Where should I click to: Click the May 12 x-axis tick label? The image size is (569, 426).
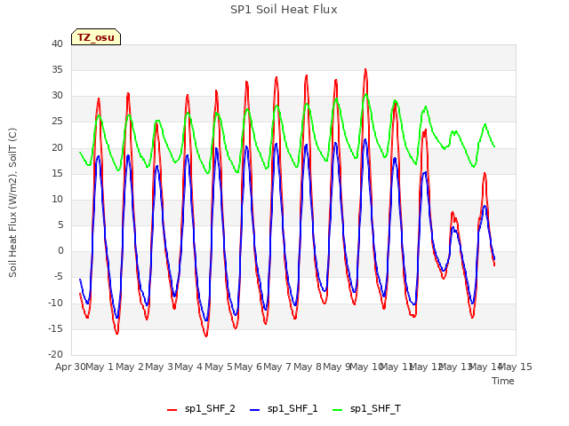426,367
